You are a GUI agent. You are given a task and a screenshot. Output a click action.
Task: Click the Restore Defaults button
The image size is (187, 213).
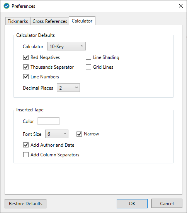click(25, 204)
